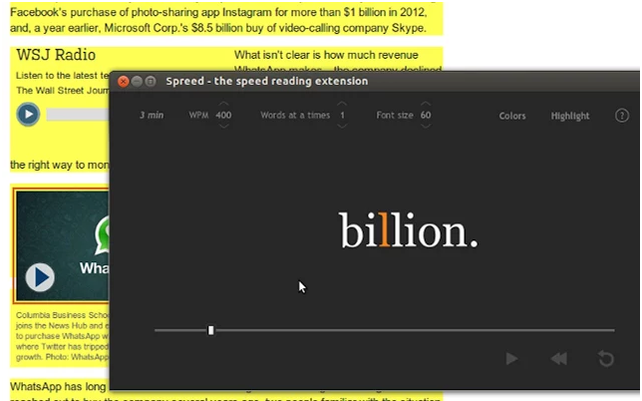Screen dimensions: 642x401
Task: Click the reading progress track past the handle
Action: pyautogui.click(x=414, y=330)
